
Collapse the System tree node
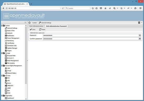pyautogui.click(x=2, y=25)
